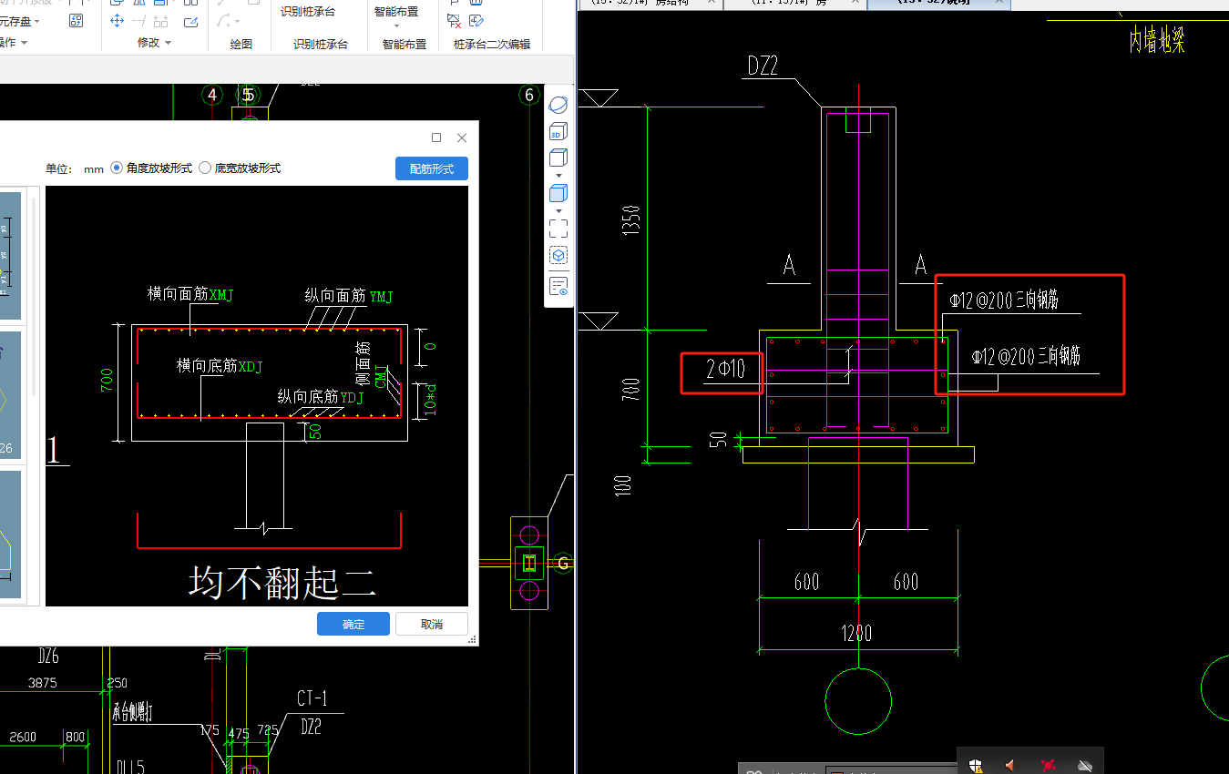The width and height of the screenshot is (1229, 774).
Task: Click the orbit view icon in the view toolbar
Action: click(558, 106)
